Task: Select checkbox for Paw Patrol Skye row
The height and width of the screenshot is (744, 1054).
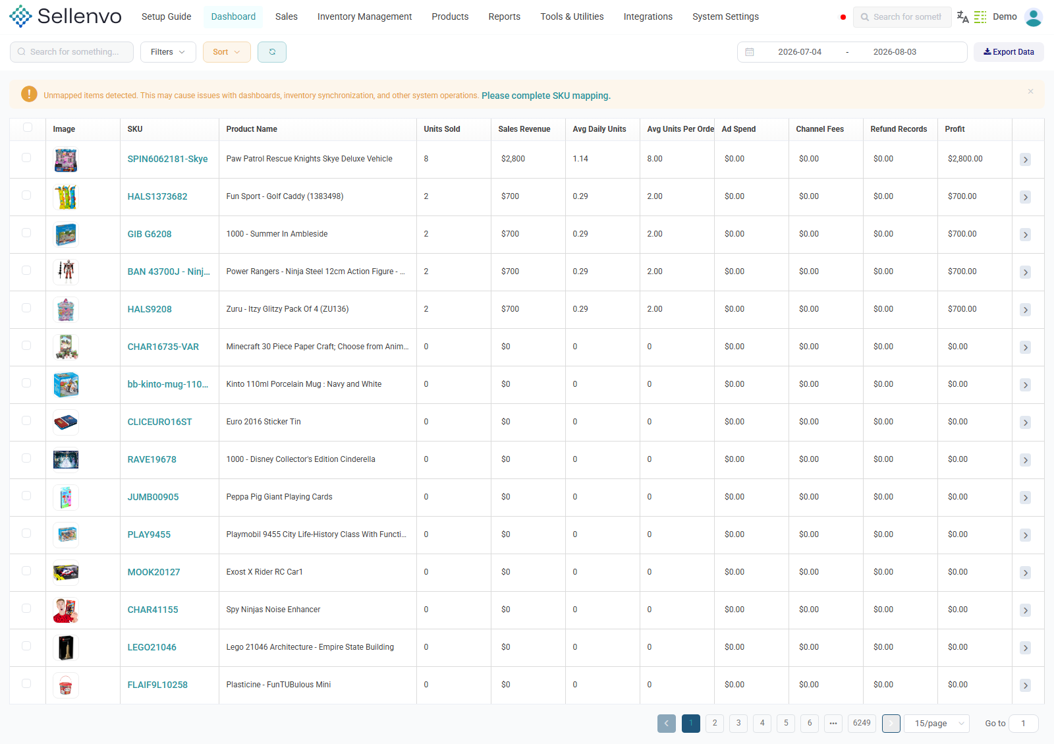Action: [26, 157]
